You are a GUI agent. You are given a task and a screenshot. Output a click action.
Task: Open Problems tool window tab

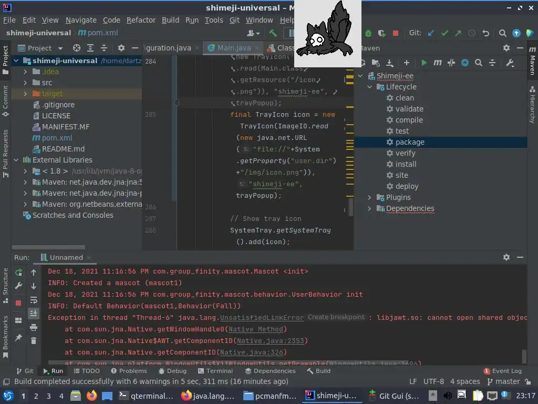(x=129, y=371)
